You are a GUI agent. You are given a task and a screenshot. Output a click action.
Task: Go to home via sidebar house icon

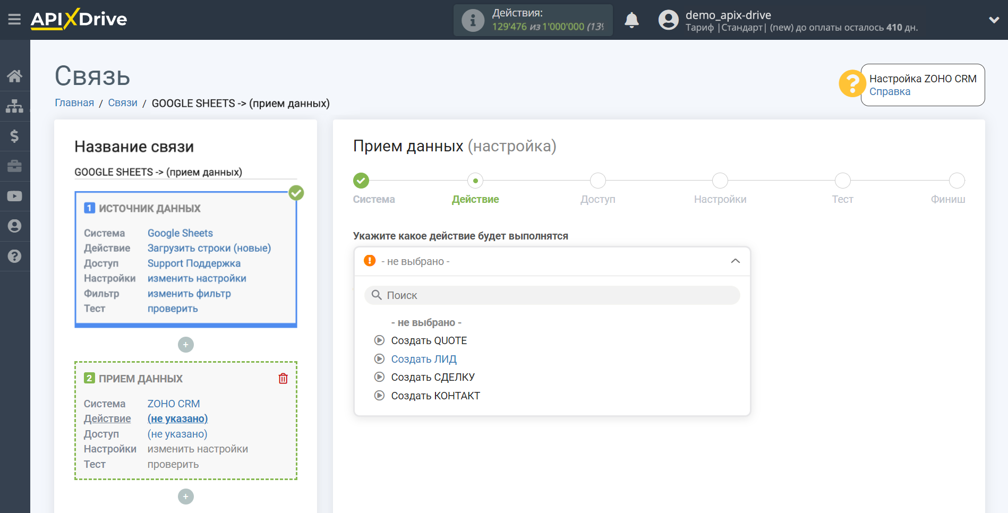(14, 76)
